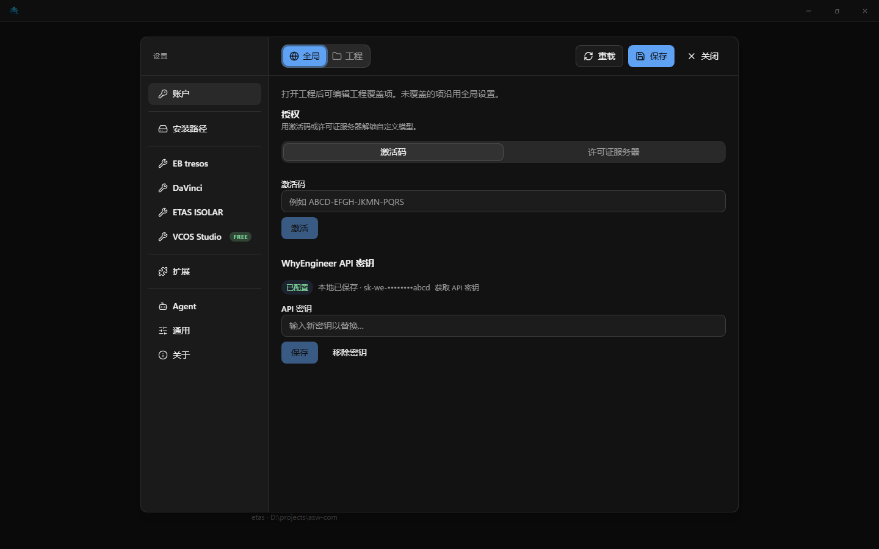Click the Agent robot icon
The width and height of the screenshot is (879, 549).
pyautogui.click(x=163, y=306)
